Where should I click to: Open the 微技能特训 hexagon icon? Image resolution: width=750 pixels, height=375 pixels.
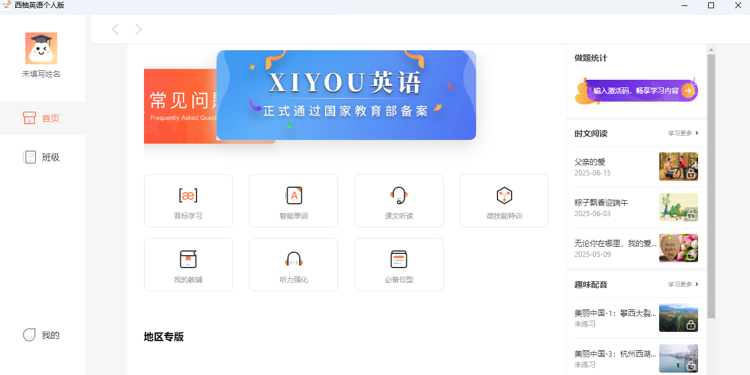504,195
